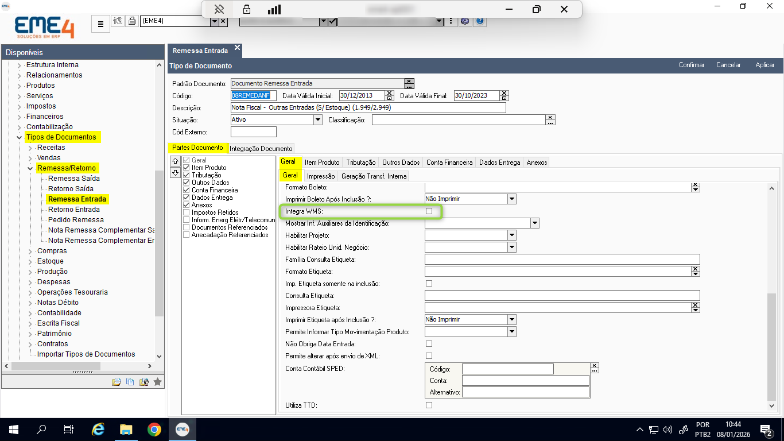Collapse the Remessa/Retorno tree node
Viewport: 784px width, 441px height.
[30, 168]
